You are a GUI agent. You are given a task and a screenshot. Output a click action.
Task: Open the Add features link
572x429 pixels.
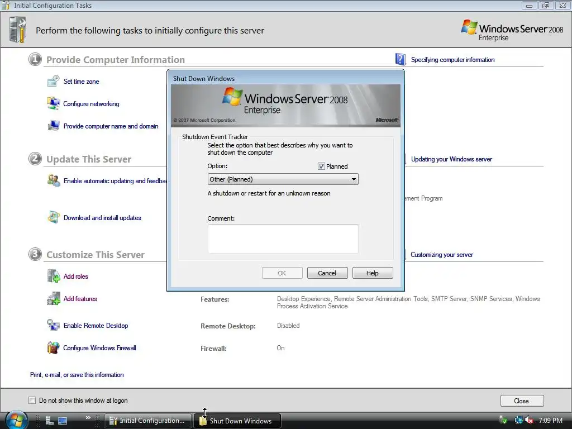pos(80,298)
